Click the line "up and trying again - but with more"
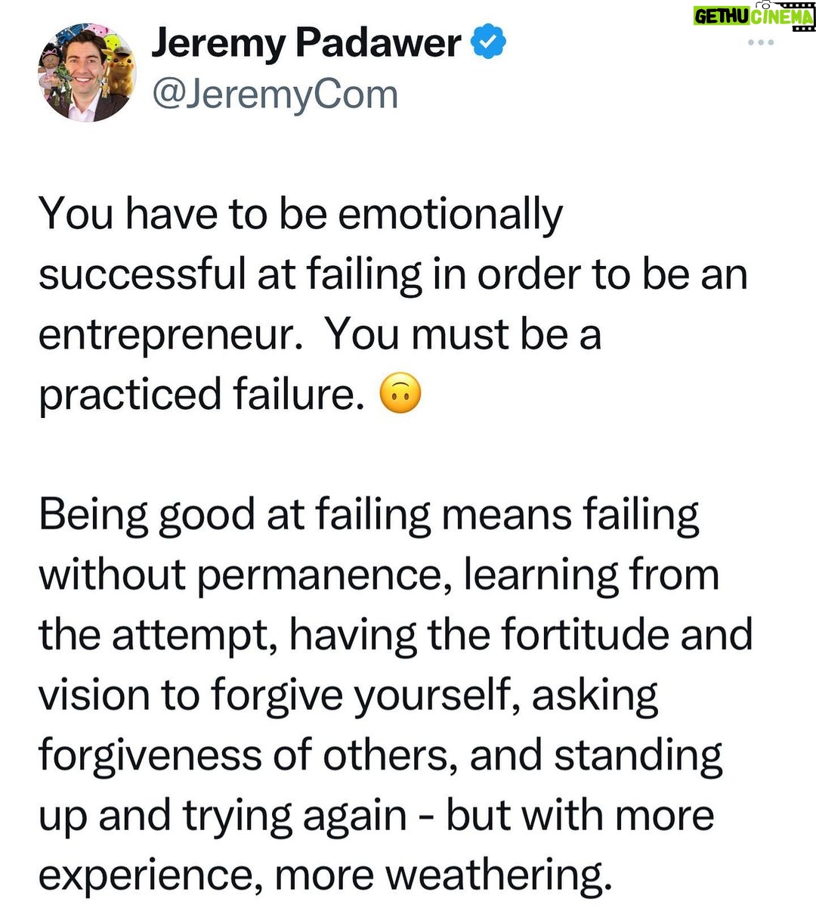The height and width of the screenshot is (917, 816). point(376,816)
